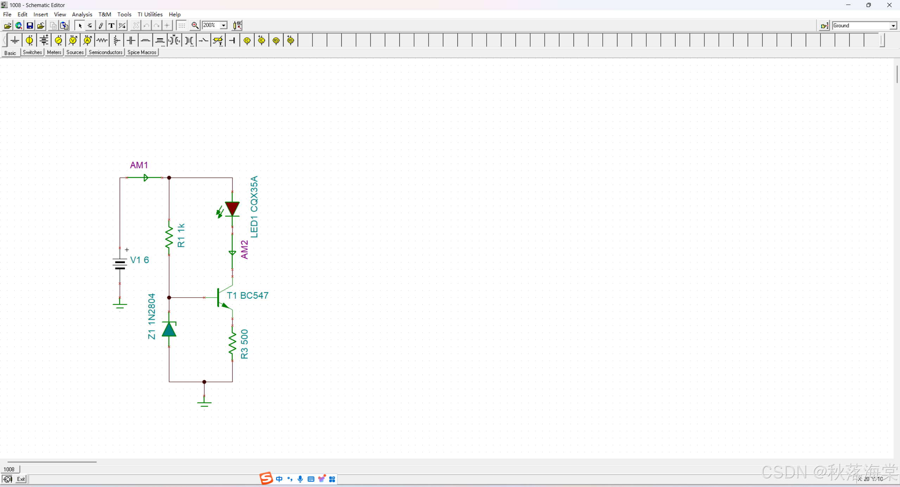Activate the selection arrow pointer mode
Screen dimensions: 900x487
[80, 25]
